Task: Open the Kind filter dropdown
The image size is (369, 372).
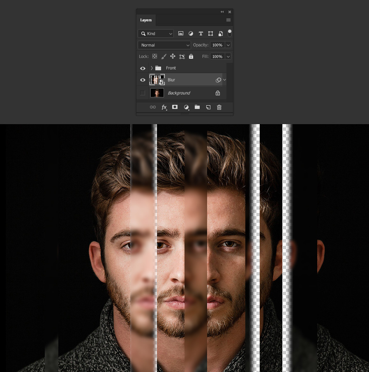Action: (x=156, y=33)
